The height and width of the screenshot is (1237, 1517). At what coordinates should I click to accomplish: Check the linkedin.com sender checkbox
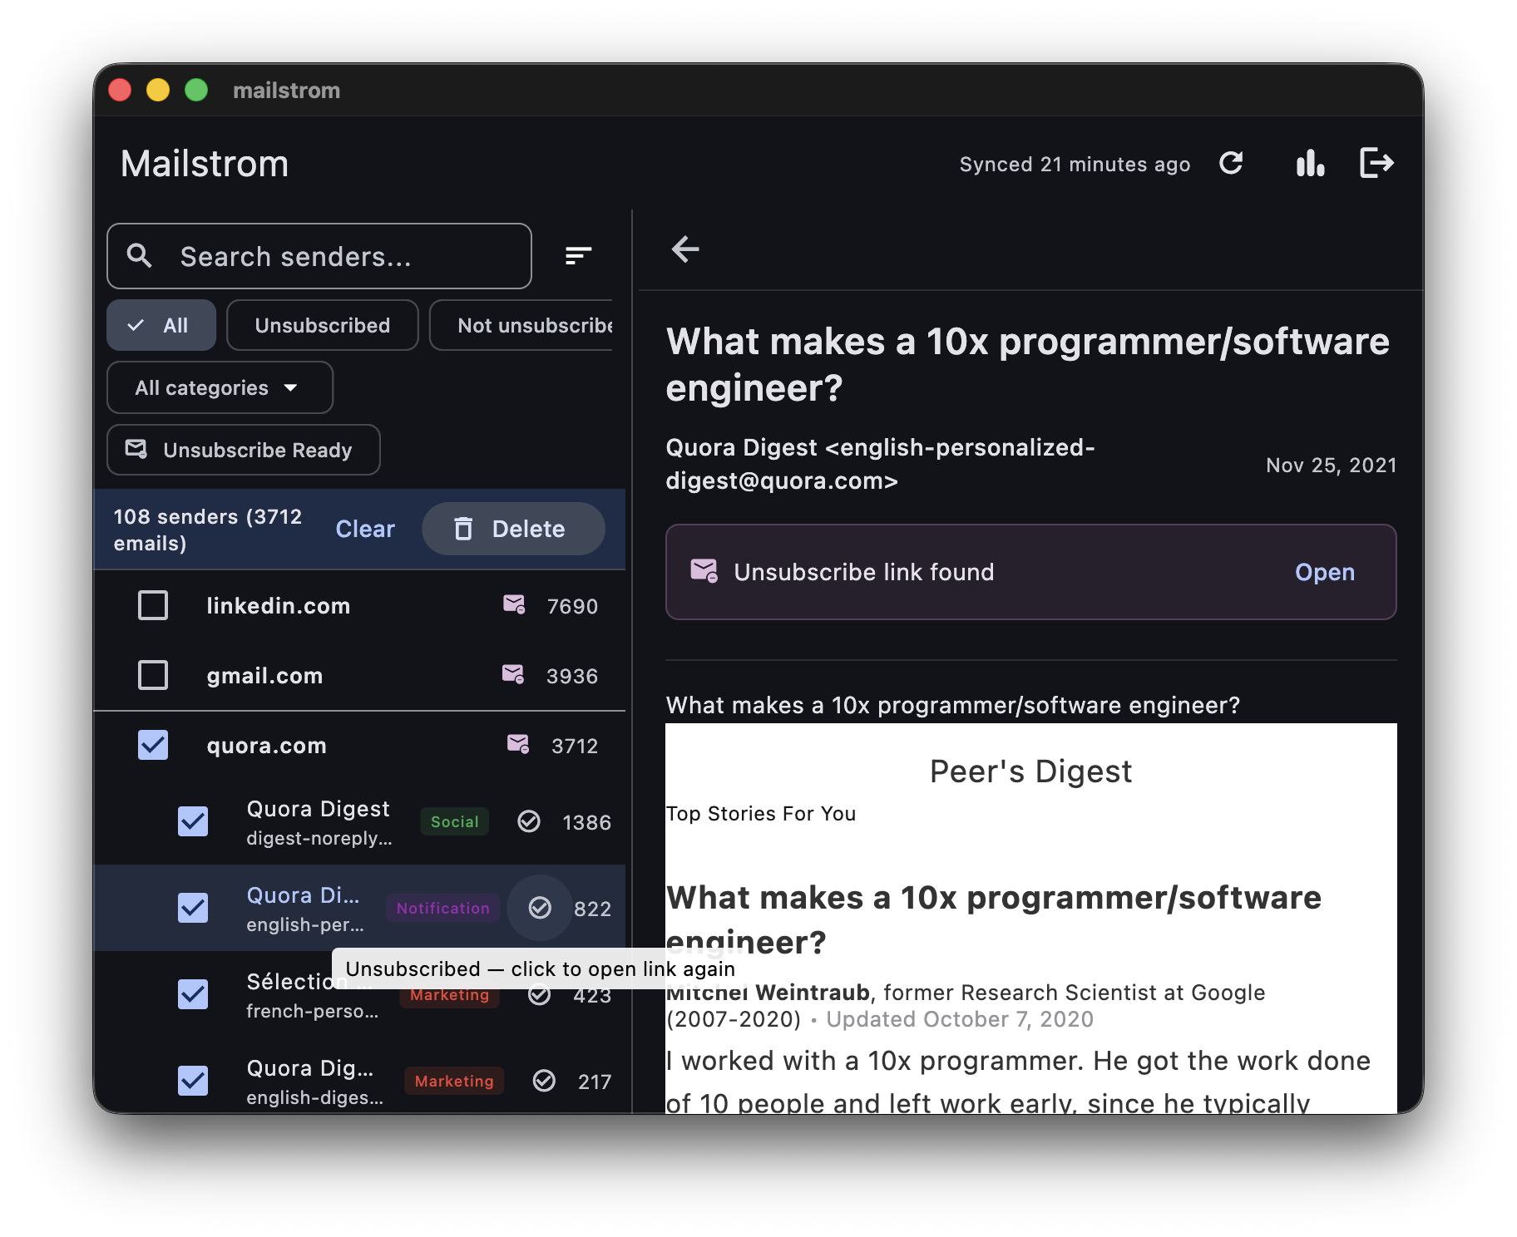point(153,605)
